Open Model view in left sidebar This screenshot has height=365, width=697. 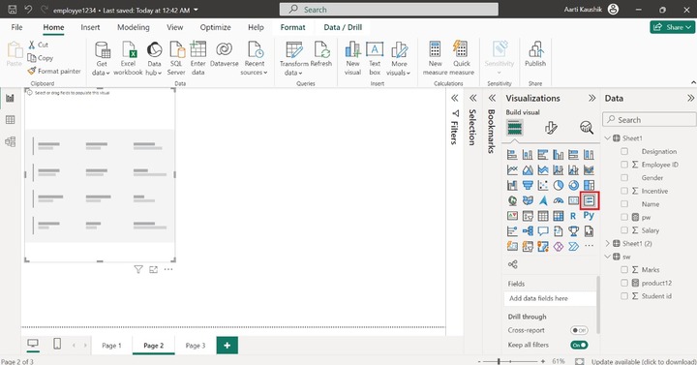pyautogui.click(x=10, y=141)
